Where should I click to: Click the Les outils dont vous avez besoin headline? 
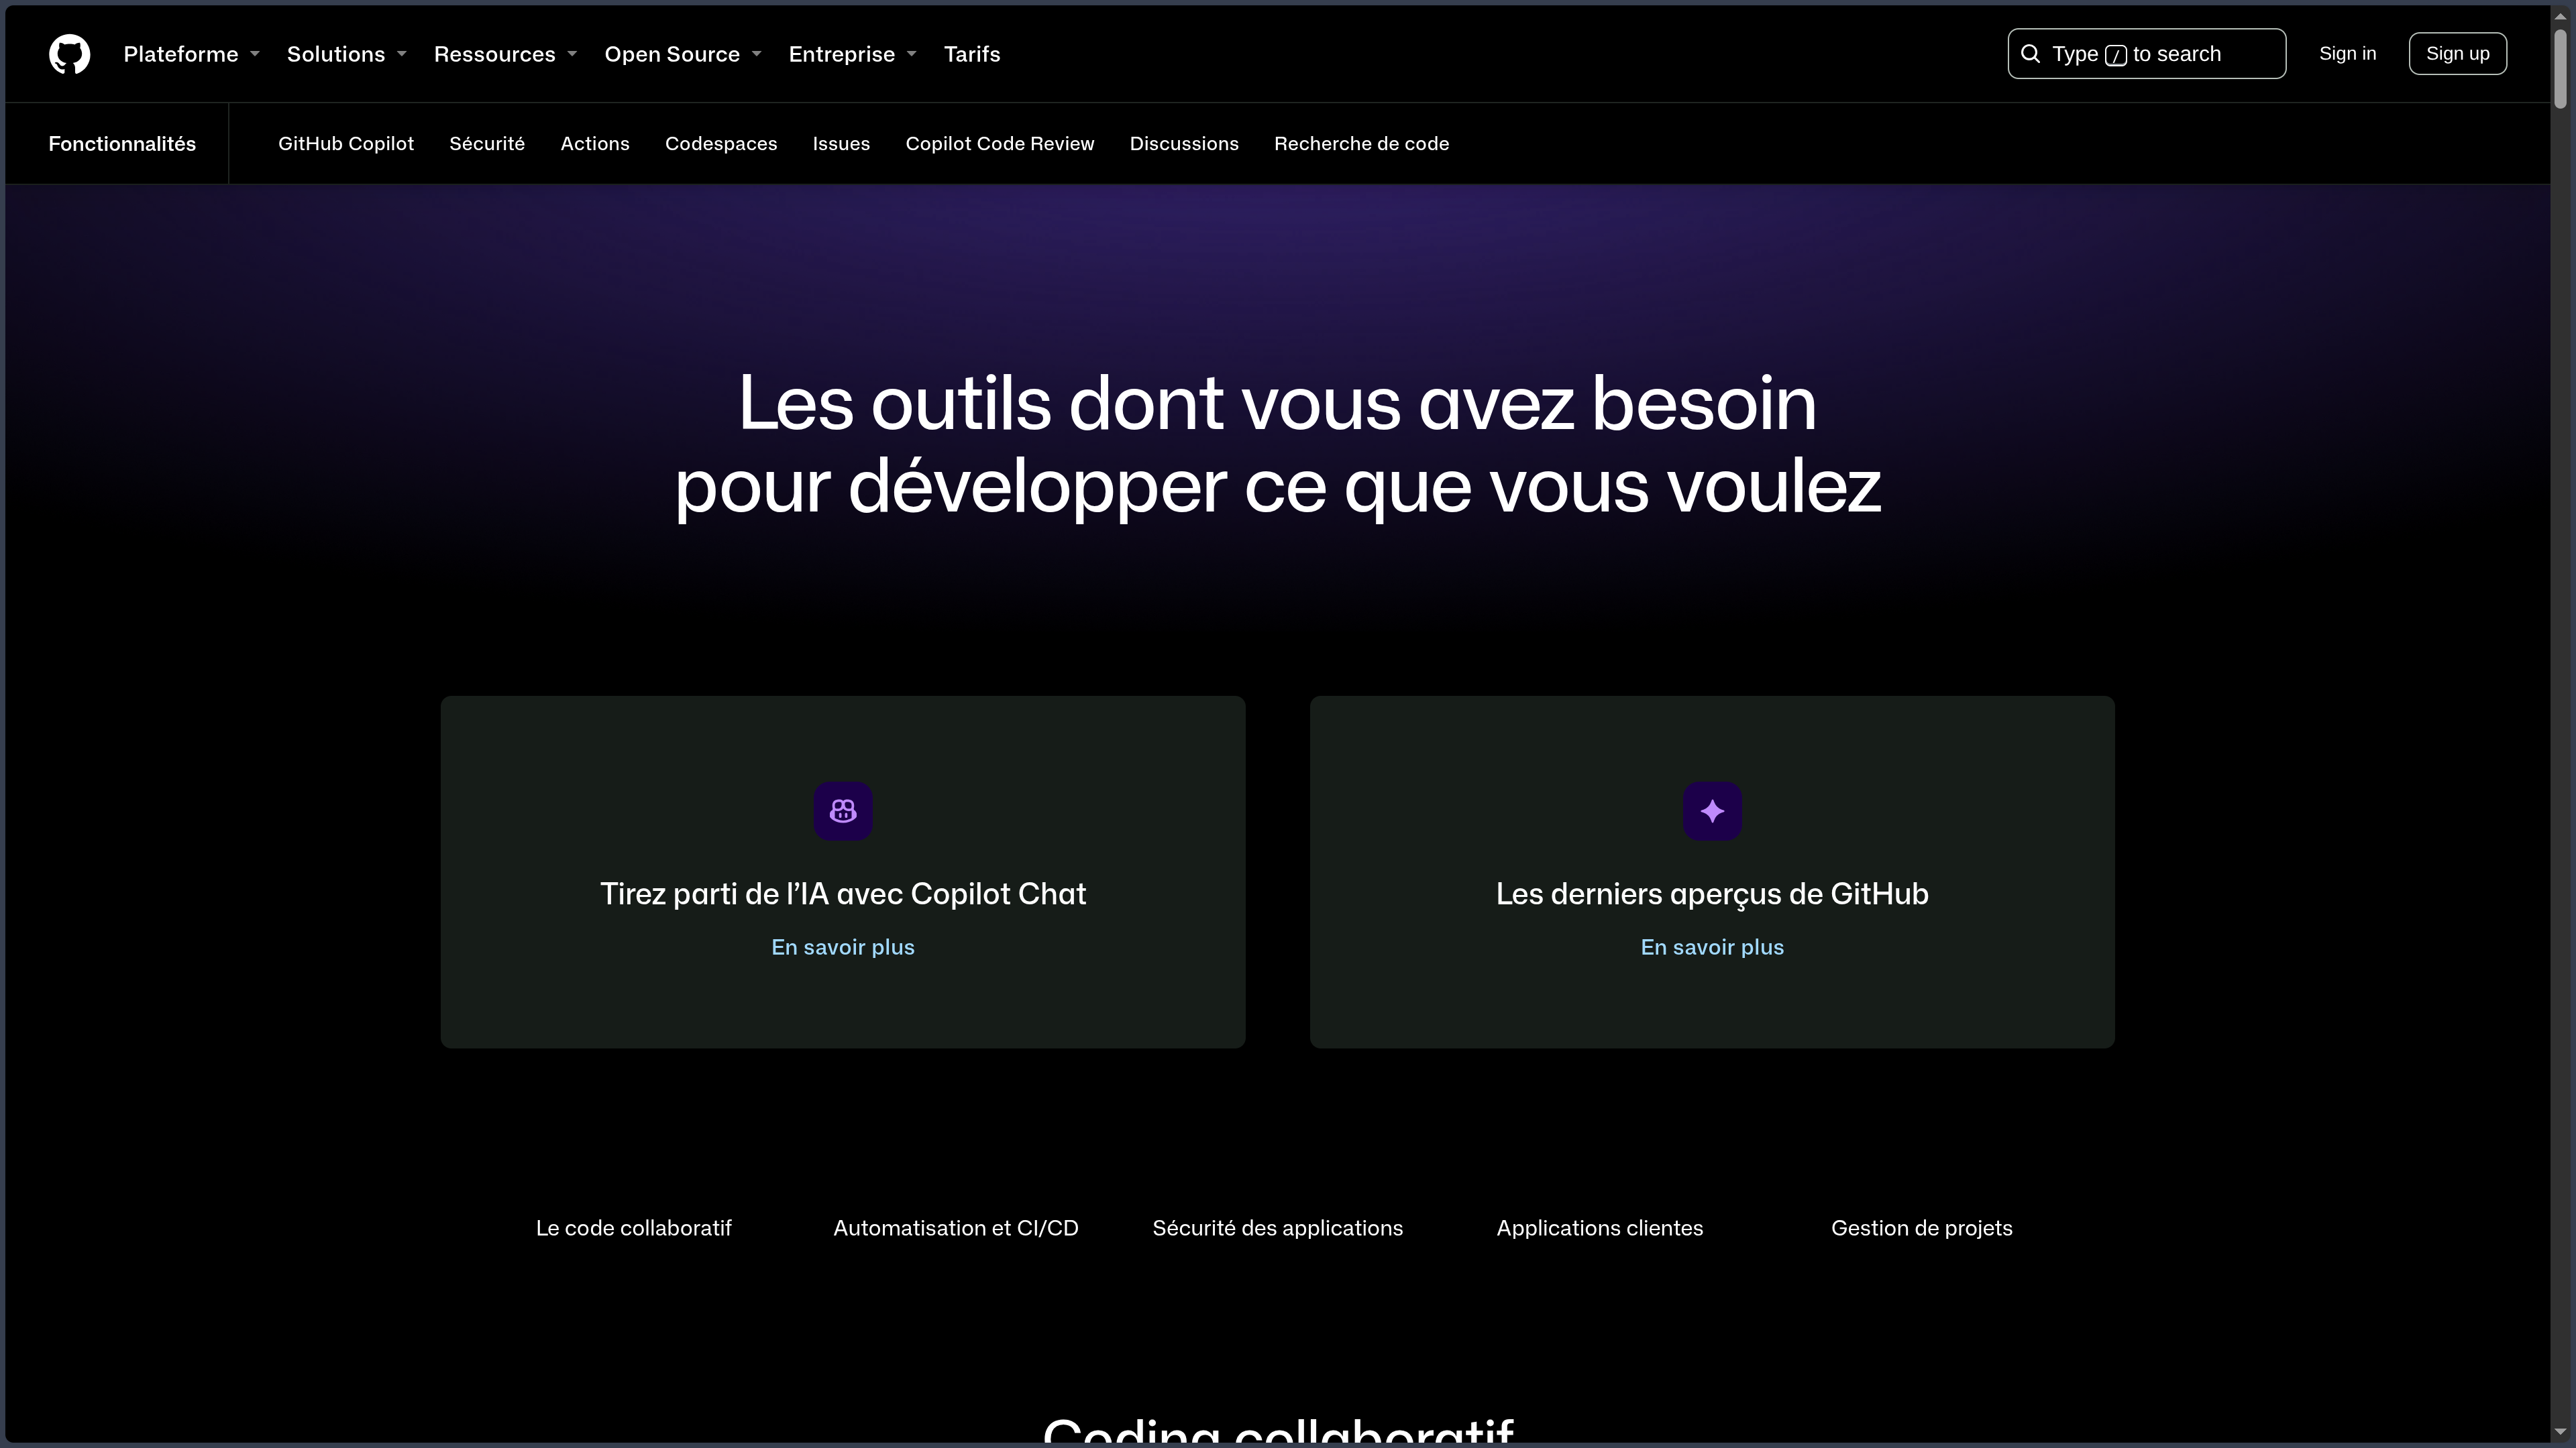pos(1278,444)
